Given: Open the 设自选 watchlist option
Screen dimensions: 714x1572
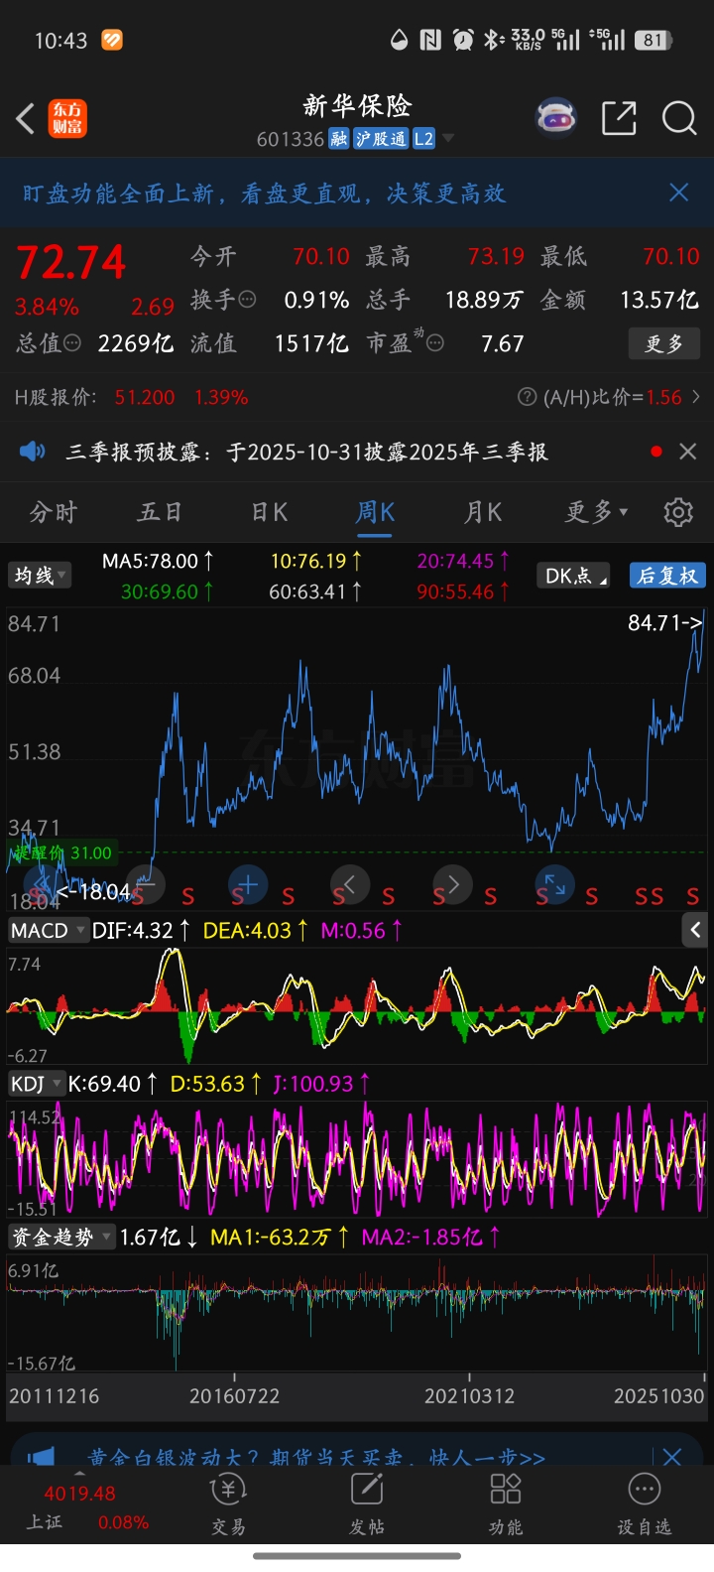Looking at the screenshot, I should [645, 1505].
